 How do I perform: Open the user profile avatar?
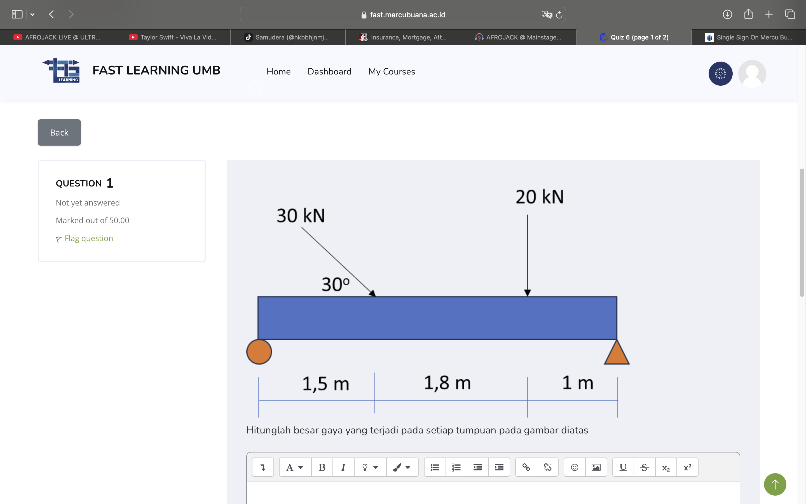(752, 73)
